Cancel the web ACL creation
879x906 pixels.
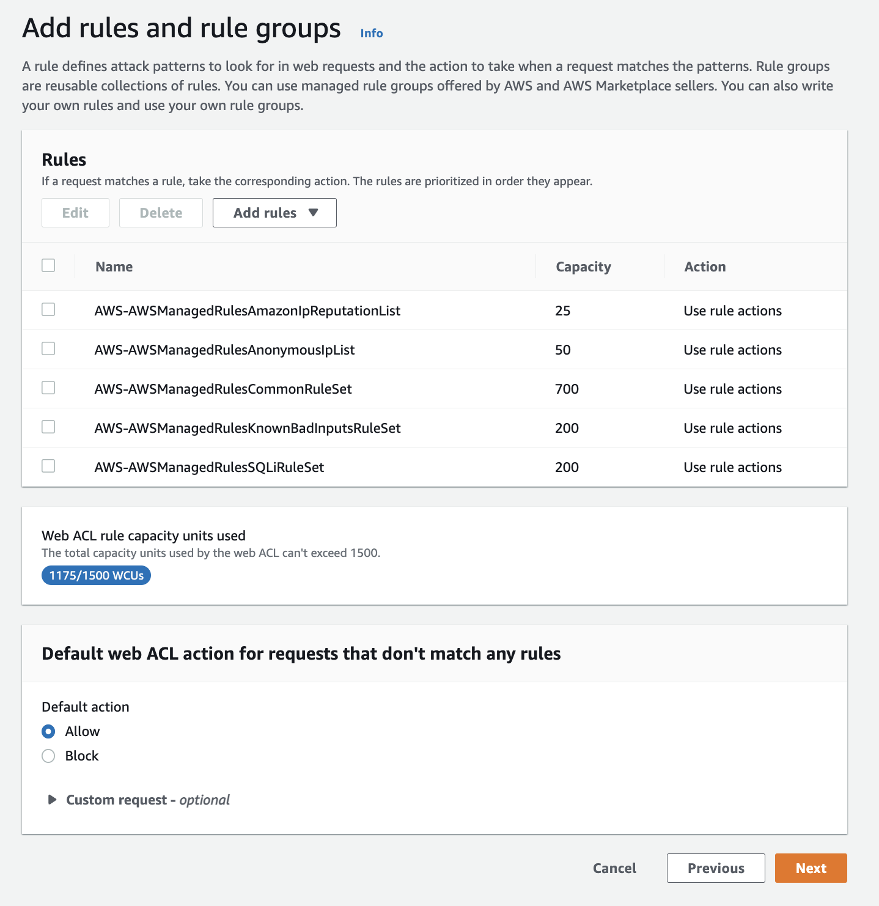tap(614, 868)
